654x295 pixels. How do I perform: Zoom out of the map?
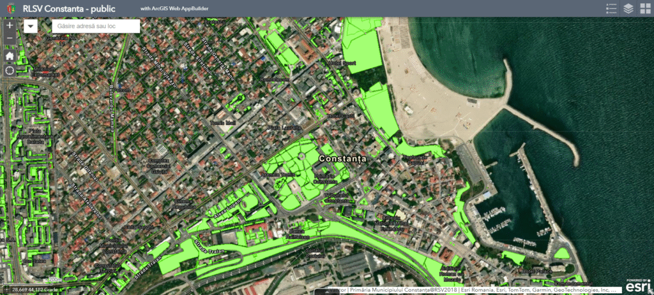10,39
